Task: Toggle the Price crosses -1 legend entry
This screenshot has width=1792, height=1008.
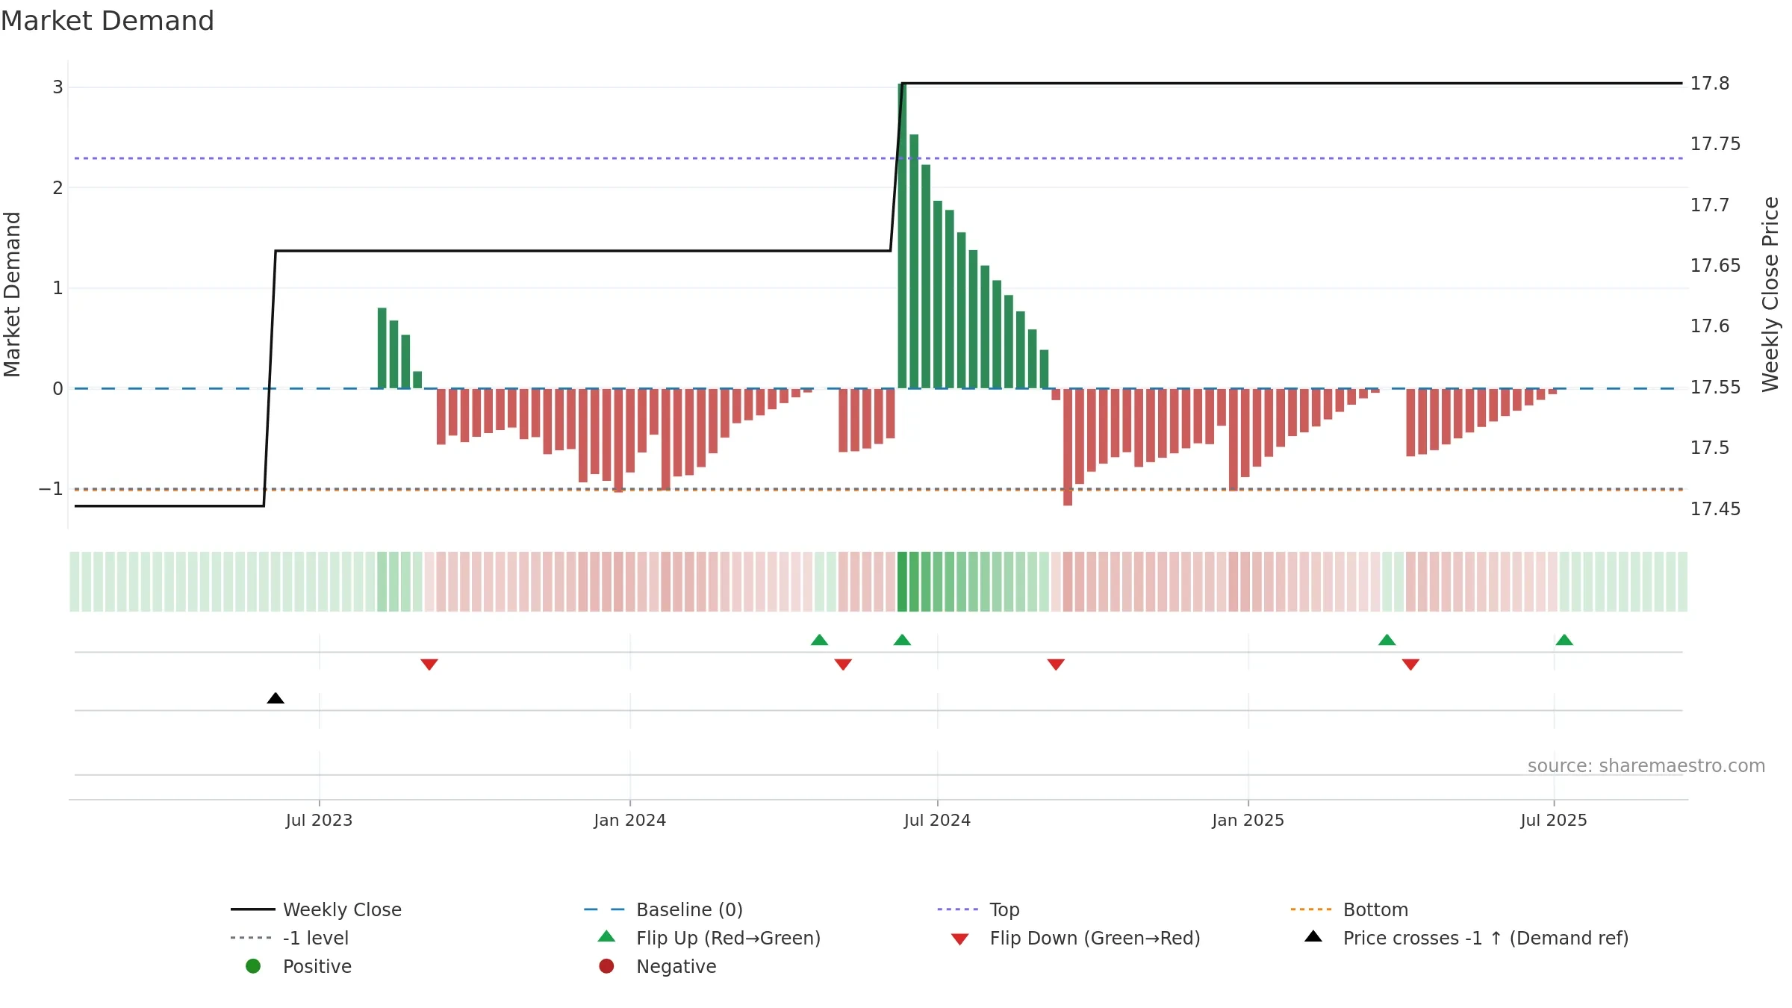Action: pyautogui.click(x=1466, y=938)
